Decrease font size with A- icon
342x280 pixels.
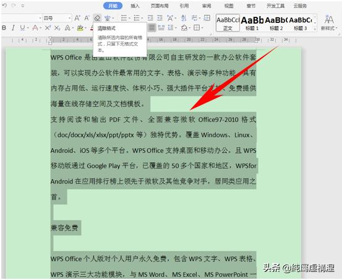coord(87,18)
